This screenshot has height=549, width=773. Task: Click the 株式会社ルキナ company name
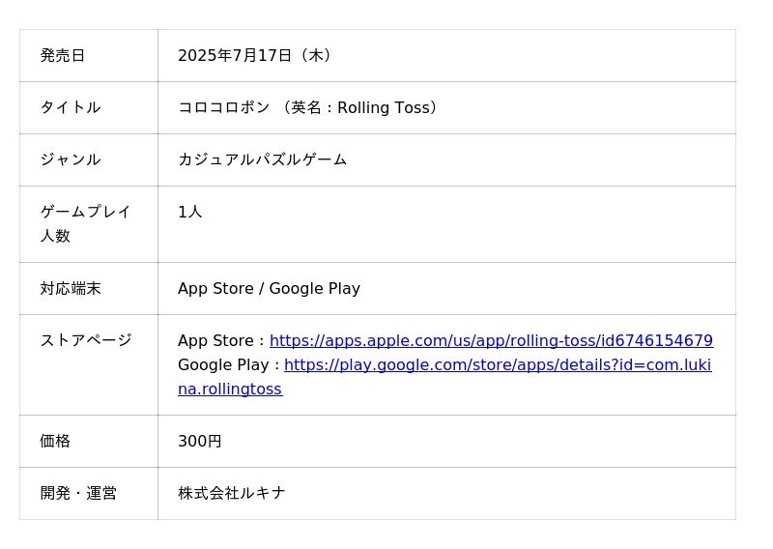(232, 494)
